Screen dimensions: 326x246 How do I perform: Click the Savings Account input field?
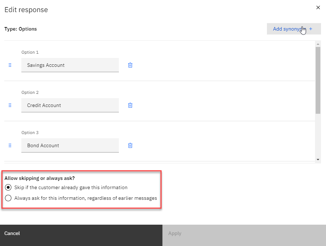click(x=70, y=65)
